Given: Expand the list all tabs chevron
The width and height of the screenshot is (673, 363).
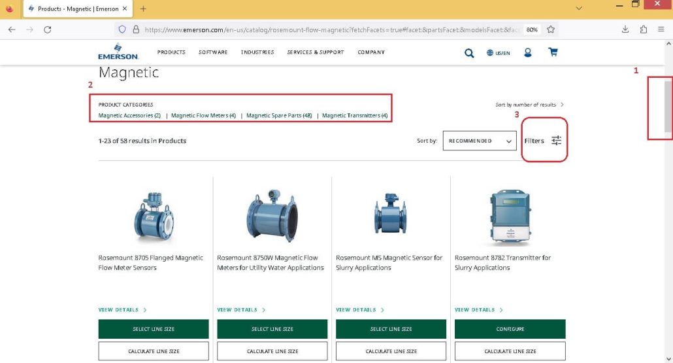Looking at the screenshot, I should [x=579, y=8].
